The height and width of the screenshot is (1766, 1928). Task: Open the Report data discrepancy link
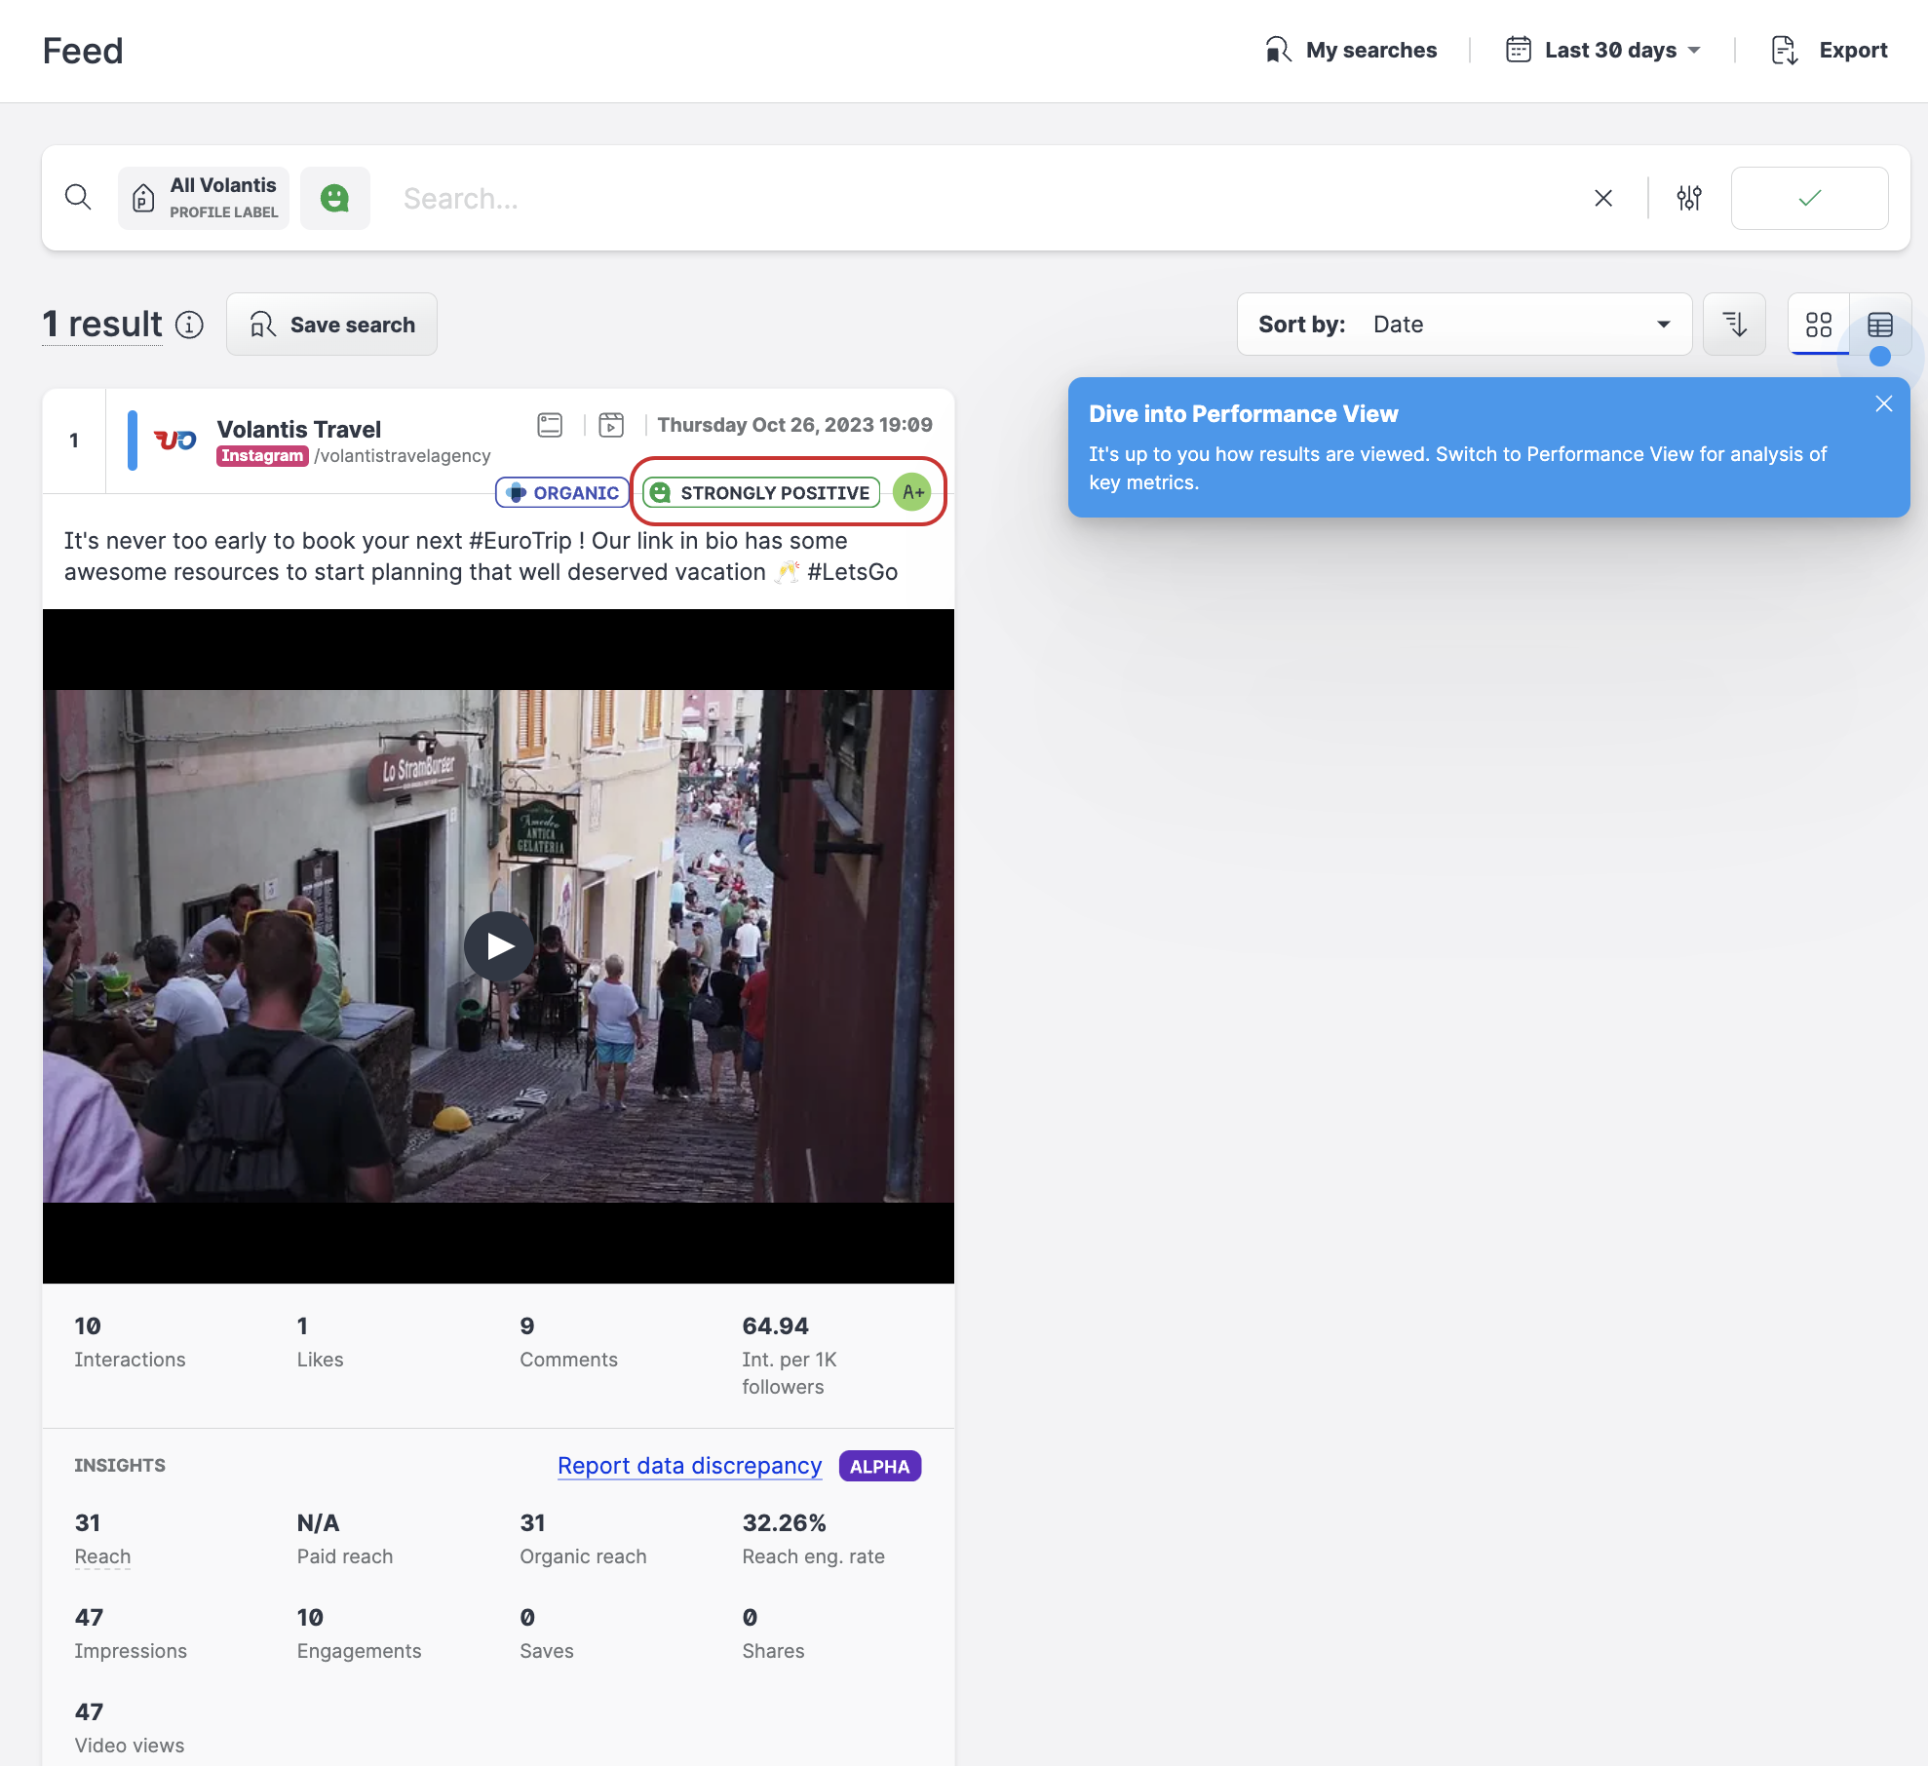[x=689, y=1466]
